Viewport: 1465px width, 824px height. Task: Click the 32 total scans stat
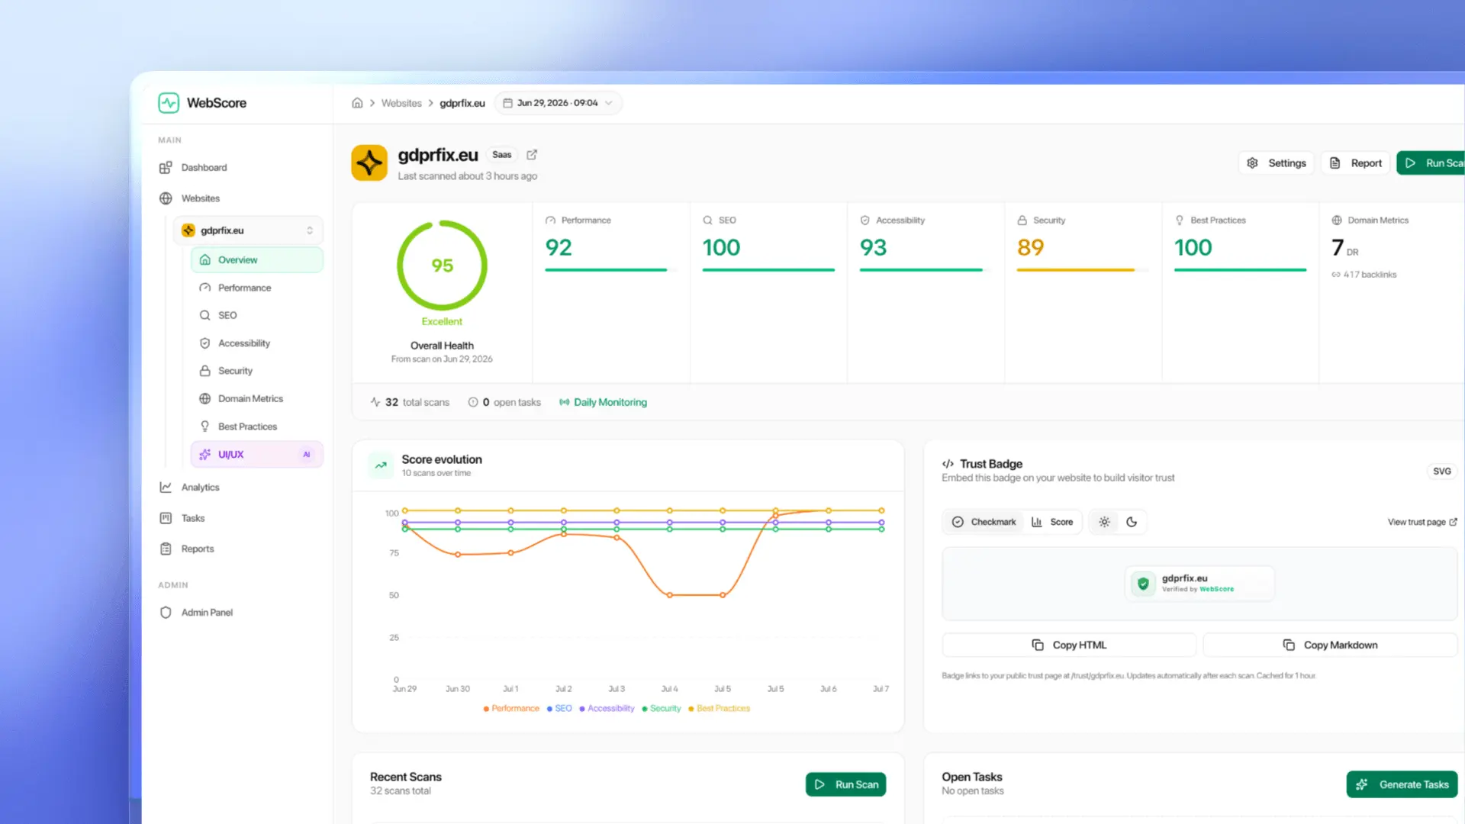click(x=410, y=402)
